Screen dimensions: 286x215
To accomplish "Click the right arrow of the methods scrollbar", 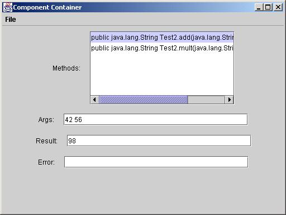I will (230, 100).
